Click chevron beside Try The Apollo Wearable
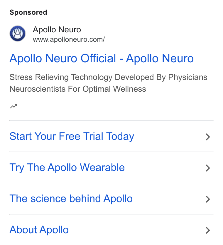Image resolution: width=223 pixels, height=245 pixels. [208, 168]
